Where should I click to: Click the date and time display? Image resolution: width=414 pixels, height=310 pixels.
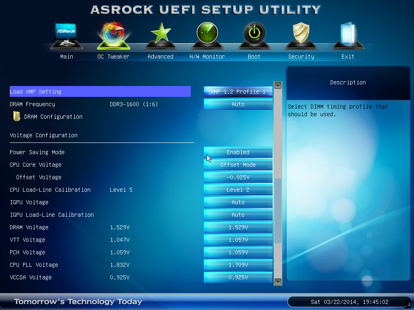point(350,302)
